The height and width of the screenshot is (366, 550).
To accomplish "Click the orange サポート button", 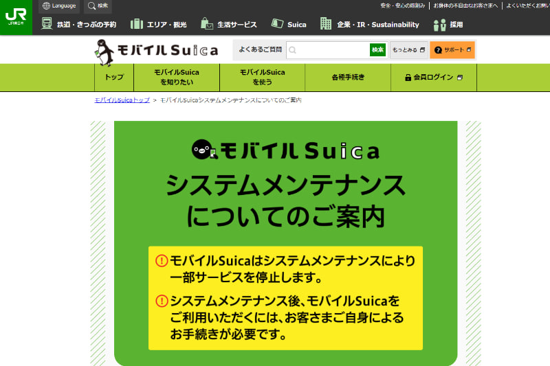I will pos(452,49).
